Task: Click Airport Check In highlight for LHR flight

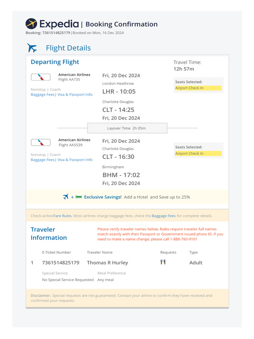Action: tap(198, 88)
